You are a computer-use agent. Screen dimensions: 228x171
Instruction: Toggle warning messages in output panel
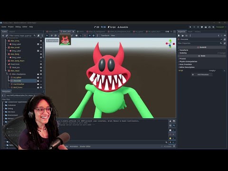[x=172, y=138]
